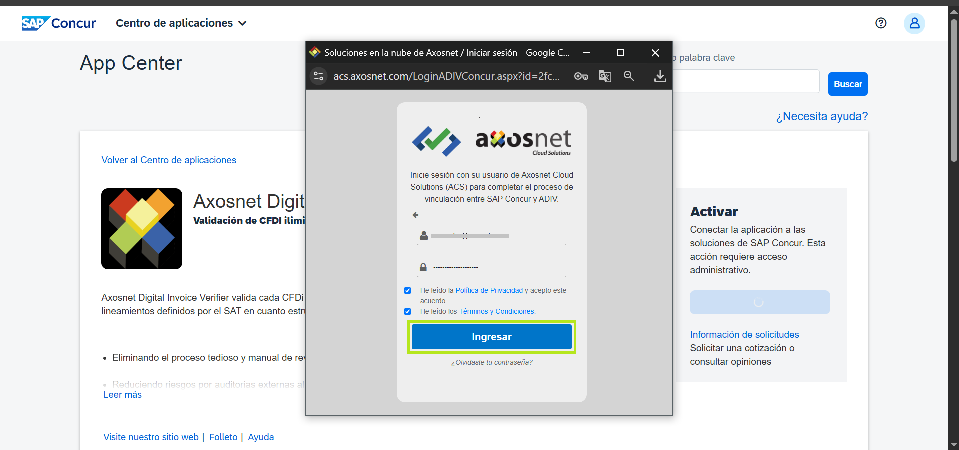Screen dimensions: 959x450
Task: Expand the Centro de aplicaciones dropdown
Action: click(x=181, y=23)
